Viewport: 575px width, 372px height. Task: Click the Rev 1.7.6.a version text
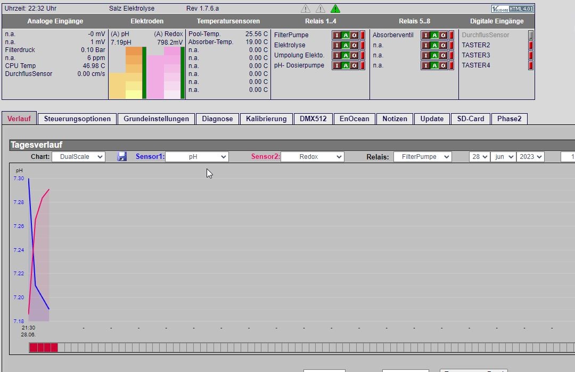point(202,9)
